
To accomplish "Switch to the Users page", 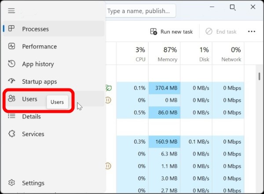I will point(29,99).
